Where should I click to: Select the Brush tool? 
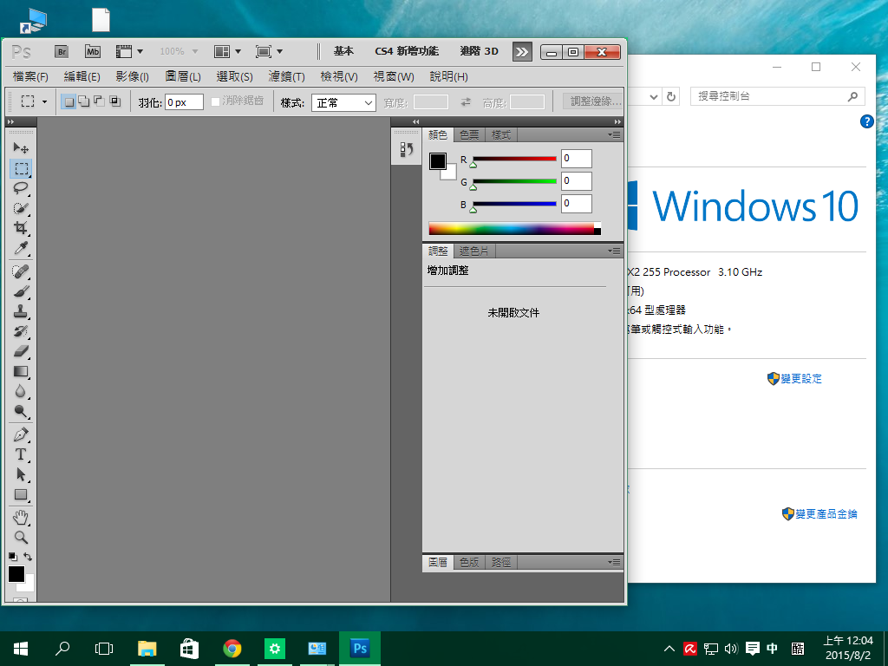point(21,291)
